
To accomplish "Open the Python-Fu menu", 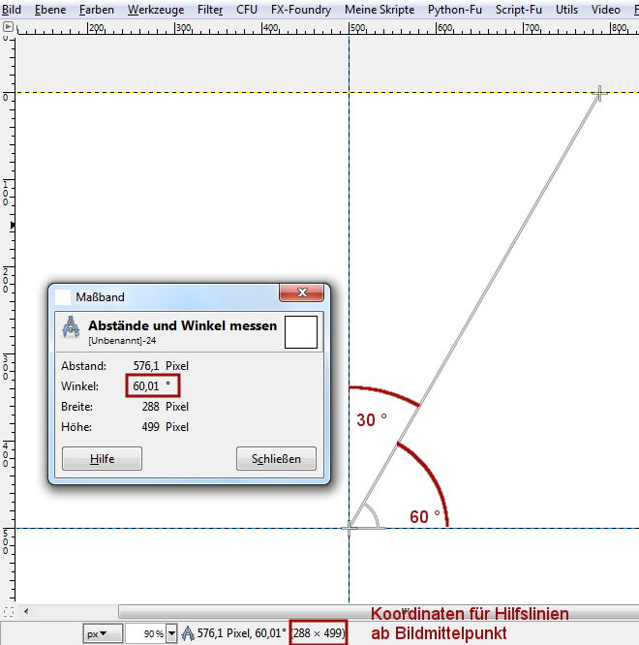I will [454, 10].
